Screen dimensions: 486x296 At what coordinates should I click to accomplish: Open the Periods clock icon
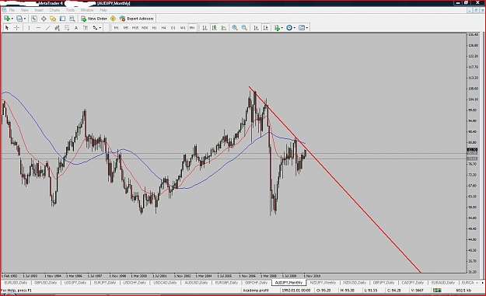(289, 28)
